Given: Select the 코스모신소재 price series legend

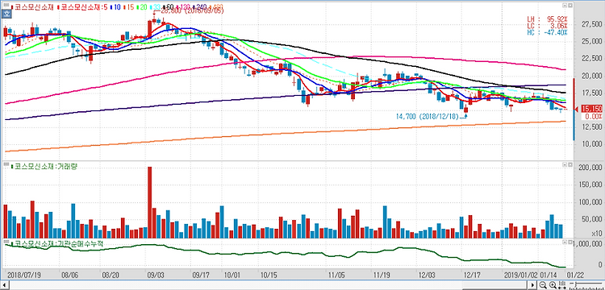Looking at the screenshot, I should pyautogui.click(x=32, y=7).
